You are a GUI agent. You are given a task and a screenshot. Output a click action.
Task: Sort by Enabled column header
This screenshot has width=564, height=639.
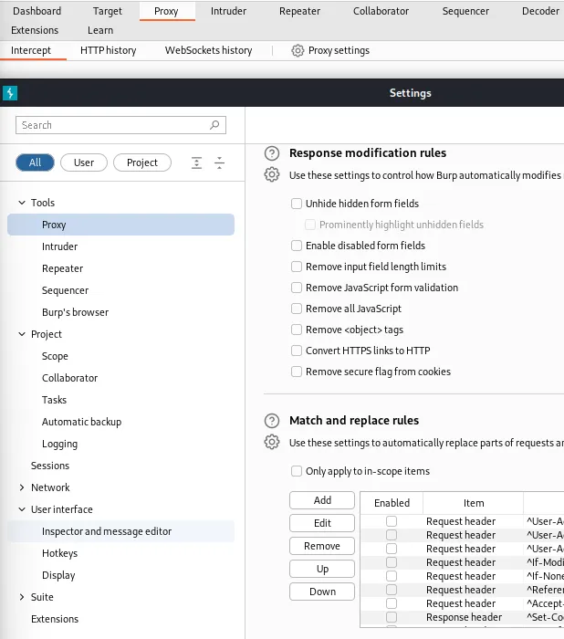392,503
